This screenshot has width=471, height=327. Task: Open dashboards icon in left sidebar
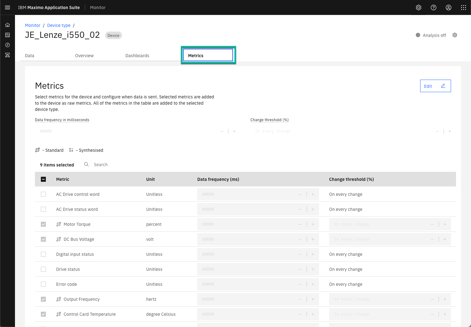pyautogui.click(x=7, y=35)
